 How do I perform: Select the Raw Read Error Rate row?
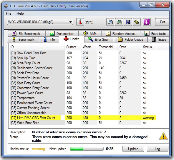pos(83,53)
